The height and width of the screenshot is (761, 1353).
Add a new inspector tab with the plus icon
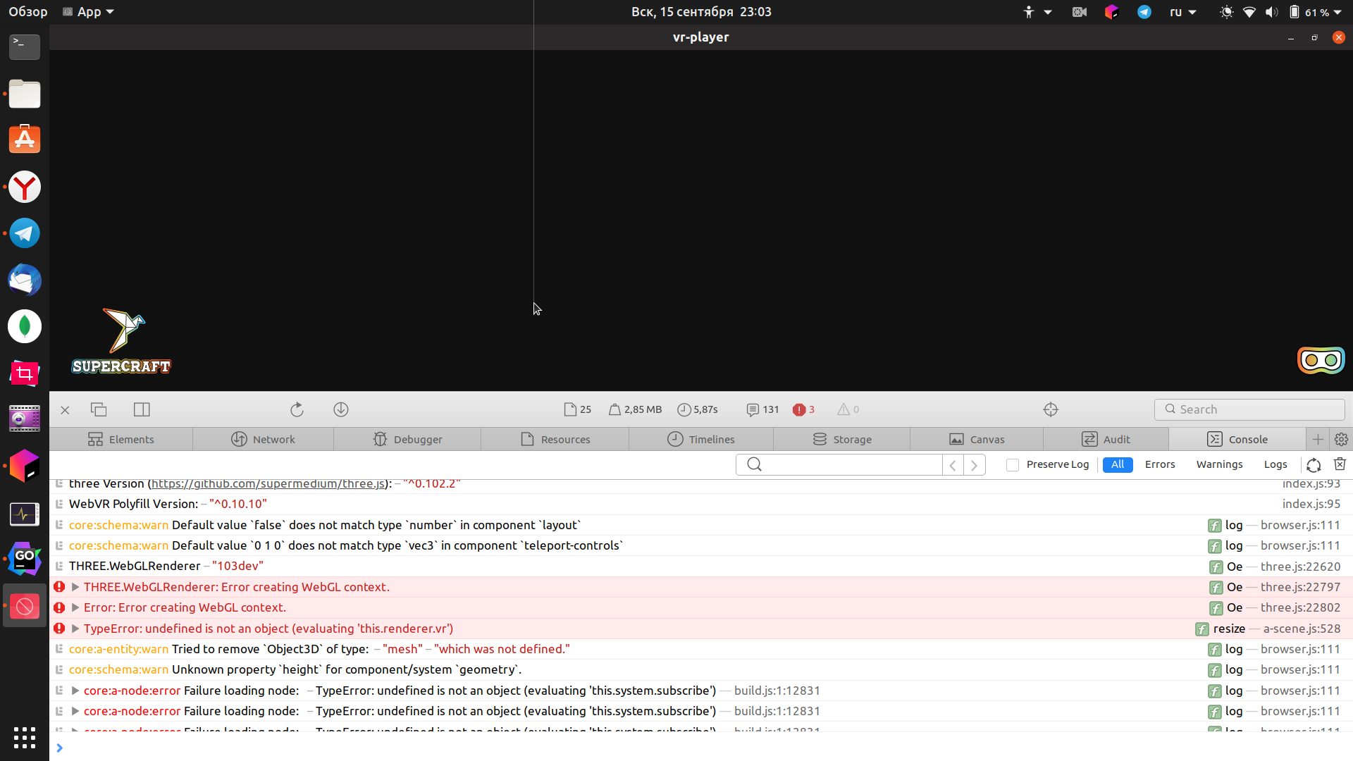pos(1318,439)
